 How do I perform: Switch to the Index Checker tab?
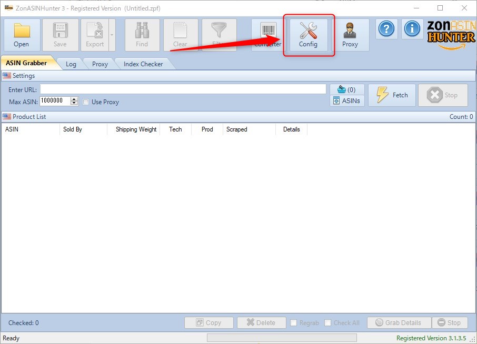click(143, 64)
